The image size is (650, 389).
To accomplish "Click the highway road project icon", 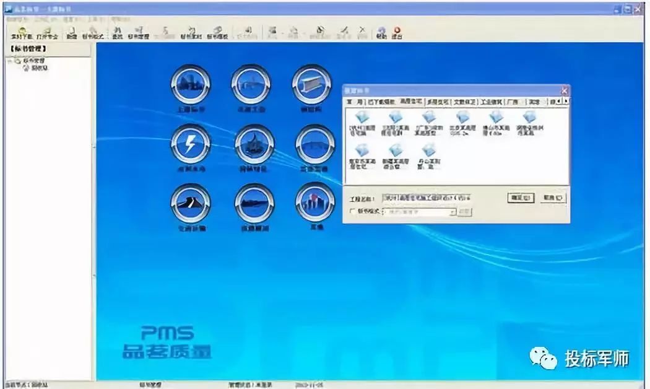I will [191, 204].
